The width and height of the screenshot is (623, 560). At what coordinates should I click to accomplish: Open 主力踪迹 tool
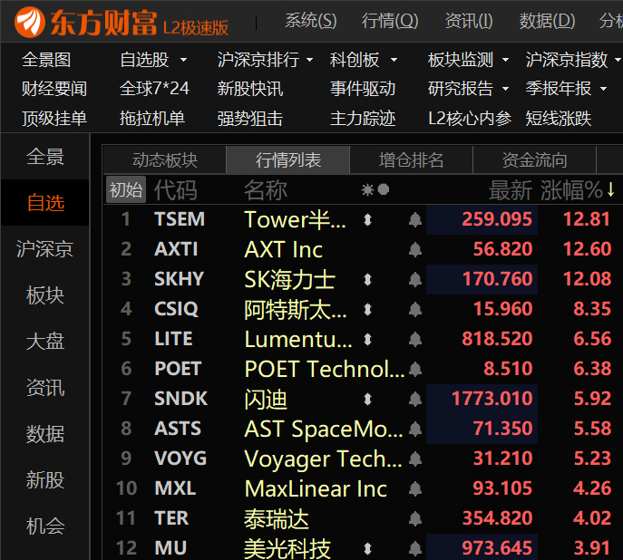pos(363,119)
